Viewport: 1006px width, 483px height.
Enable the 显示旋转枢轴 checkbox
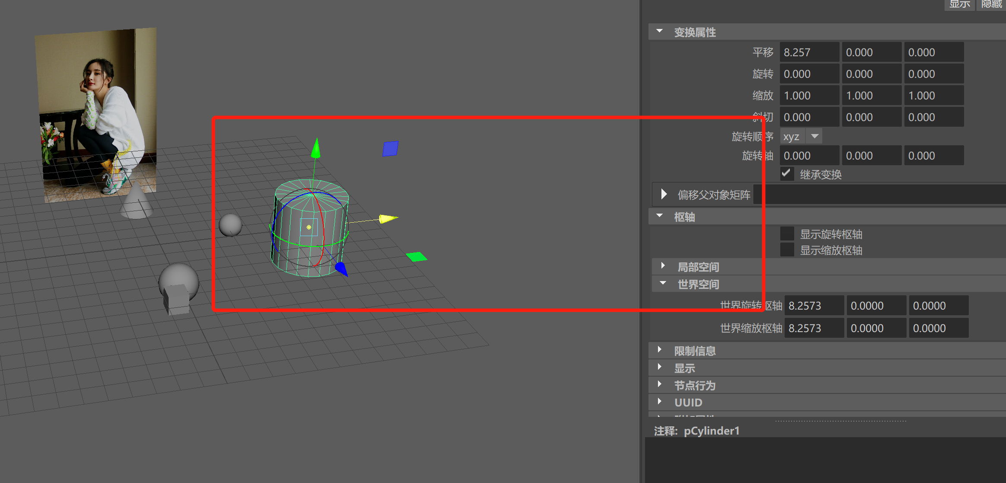coord(787,234)
